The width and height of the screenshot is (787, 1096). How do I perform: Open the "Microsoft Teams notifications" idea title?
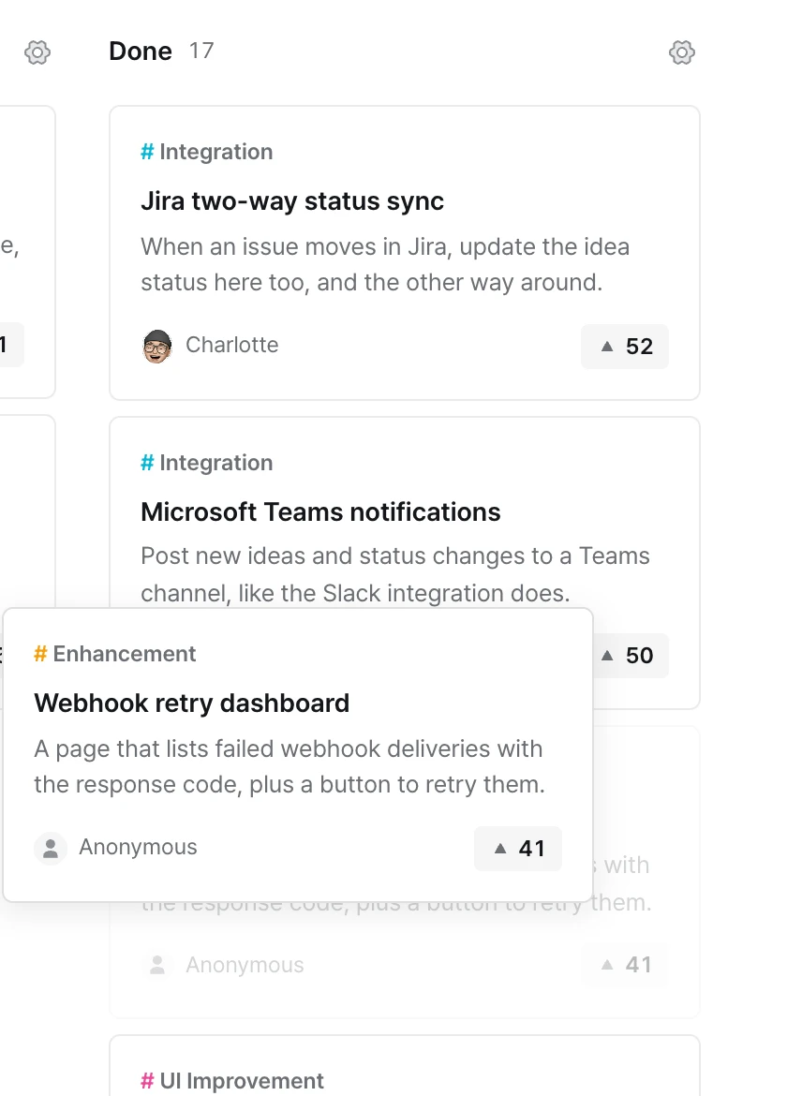[x=320, y=511]
